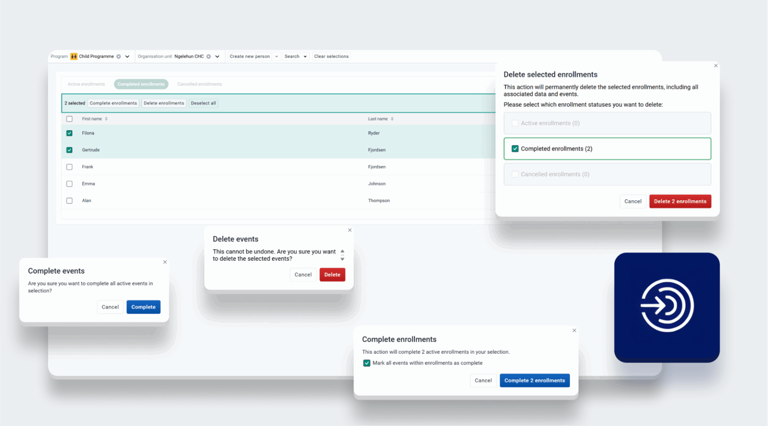The width and height of the screenshot is (768, 426).
Task: Select the Frank row checkbox
Action: tap(69, 167)
